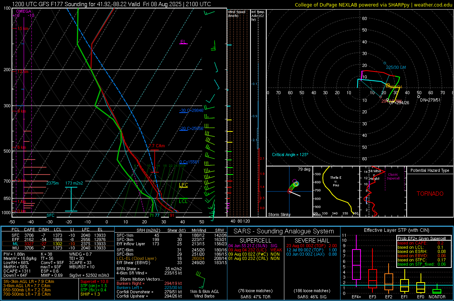
Task: Click the 'EF3' axis label
Action: click(x=372, y=297)
